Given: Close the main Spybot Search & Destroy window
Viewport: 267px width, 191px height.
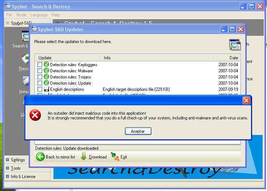Looking at the screenshot, I should tap(260, 7).
